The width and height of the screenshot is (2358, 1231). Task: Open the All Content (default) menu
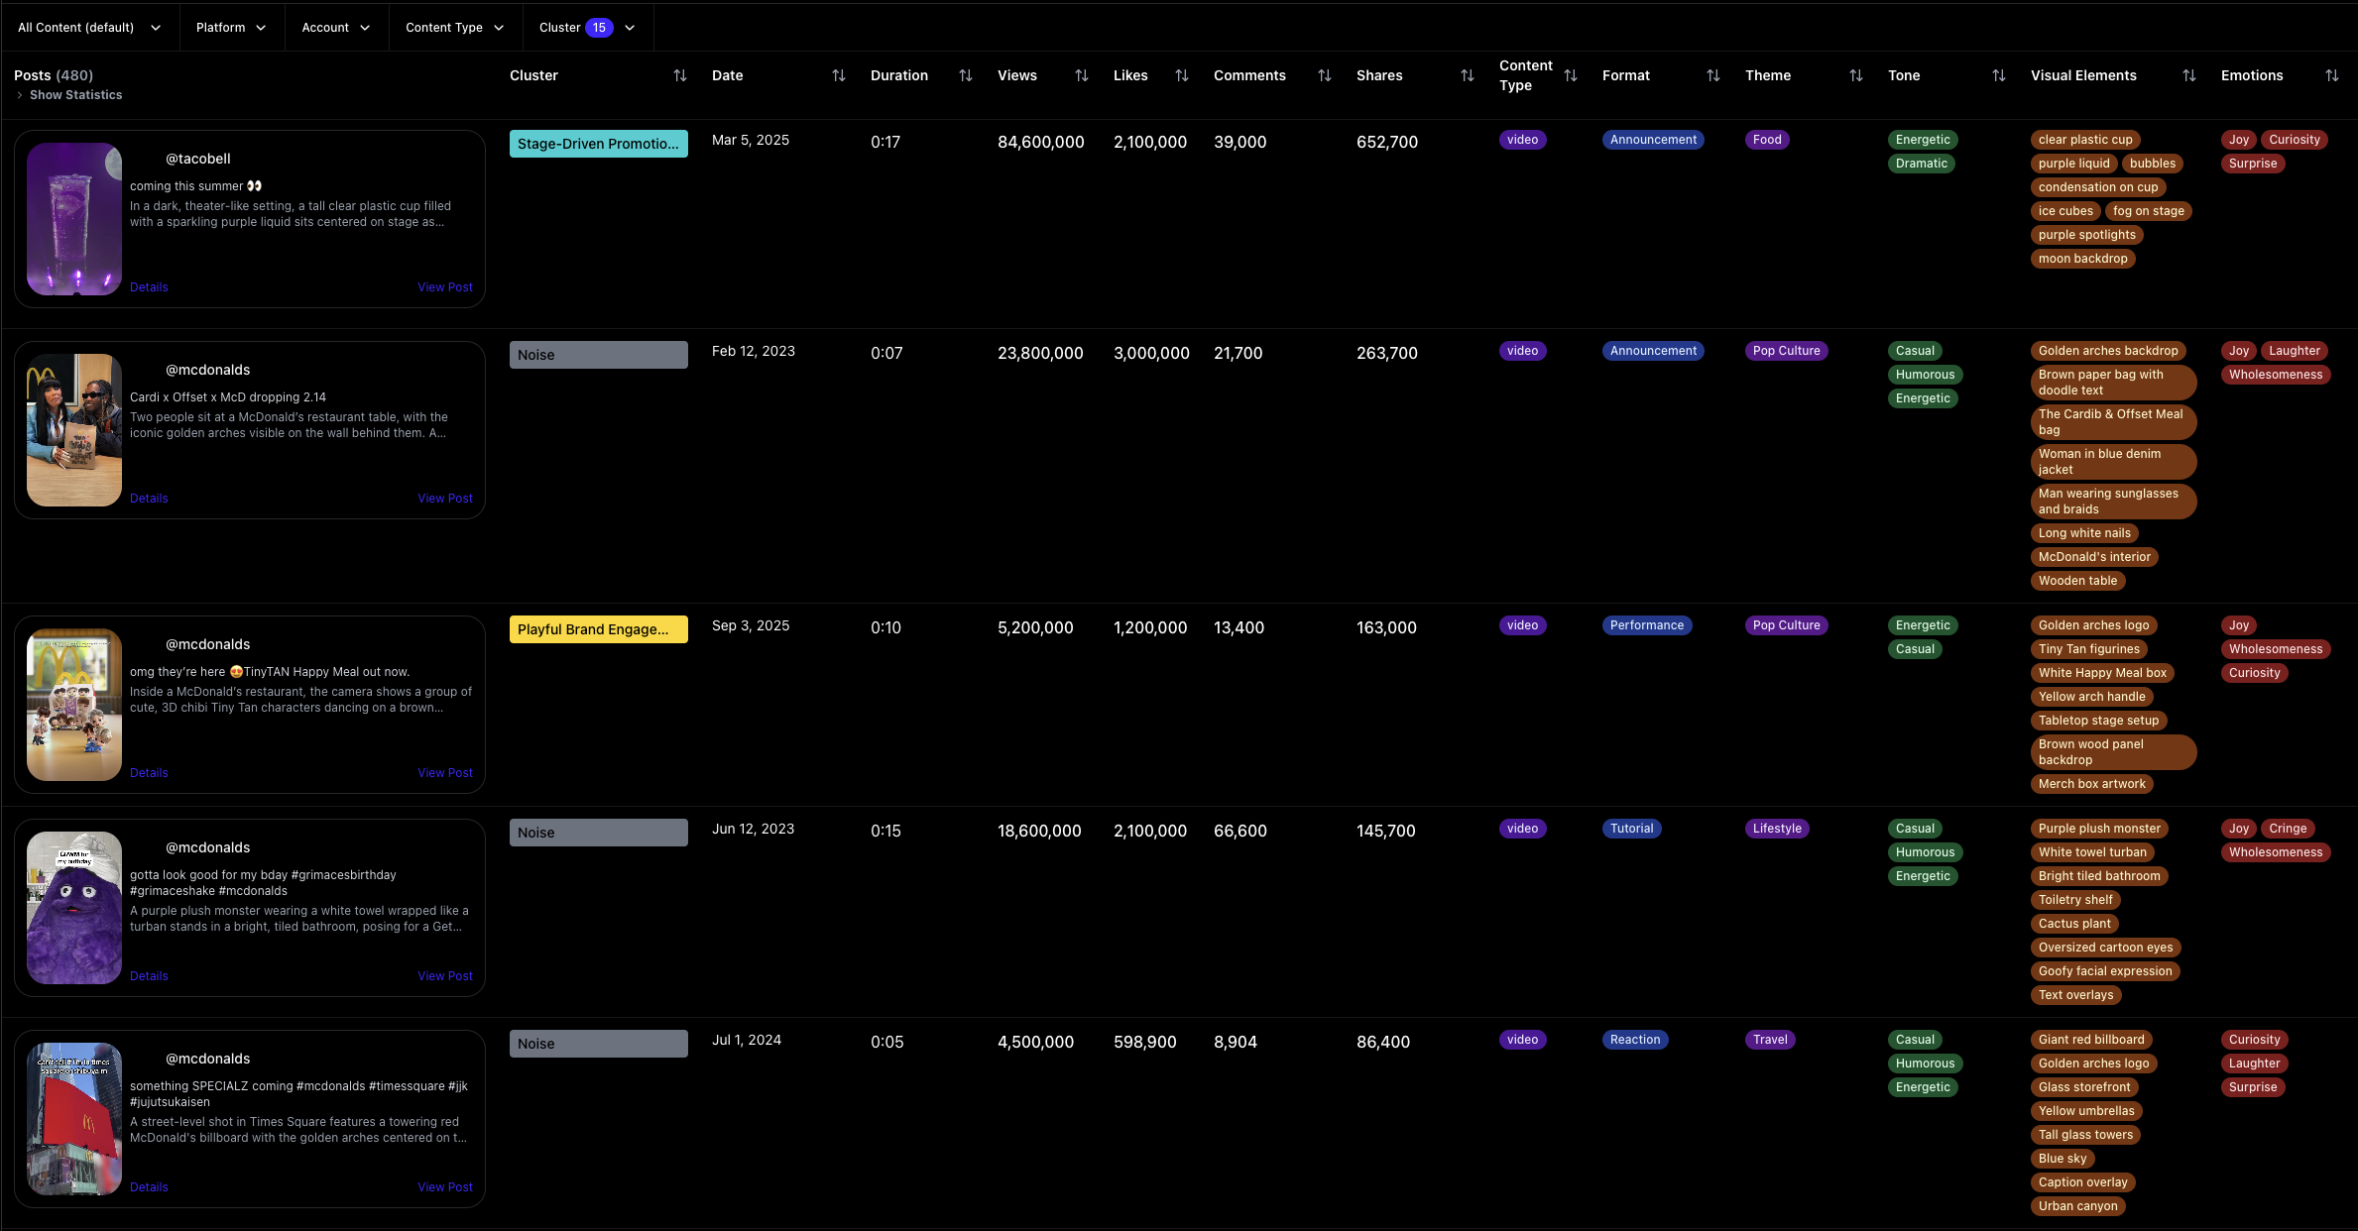88,27
